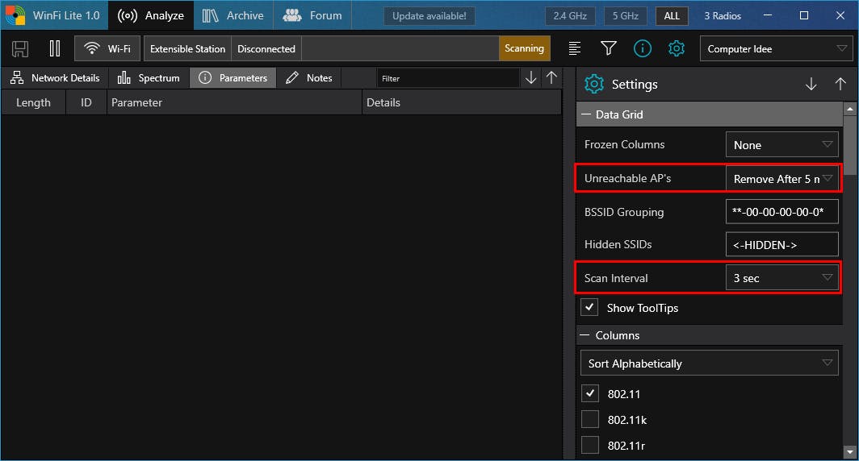Screen dimensions: 859x461
Task: Click Update available! button
Action: tap(429, 16)
